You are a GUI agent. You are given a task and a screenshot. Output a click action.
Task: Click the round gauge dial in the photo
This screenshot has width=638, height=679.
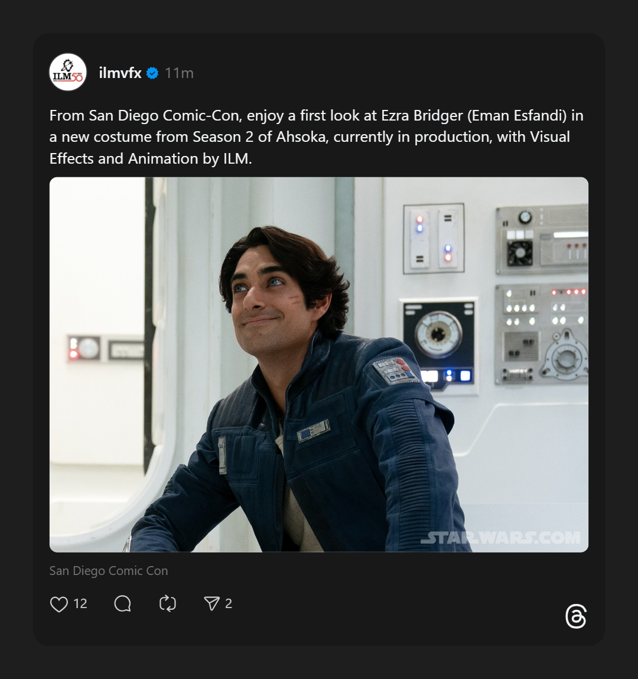tap(438, 334)
